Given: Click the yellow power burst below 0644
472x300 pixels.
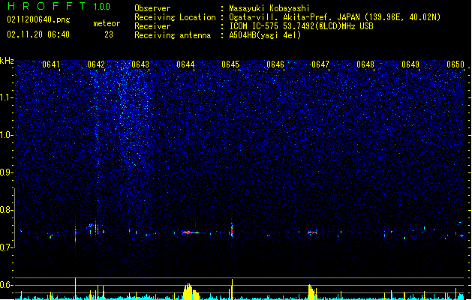Looking at the screenshot, I should [191, 291].
